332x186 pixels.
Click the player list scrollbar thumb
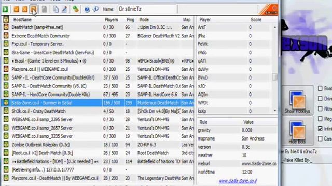click(x=274, y=77)
